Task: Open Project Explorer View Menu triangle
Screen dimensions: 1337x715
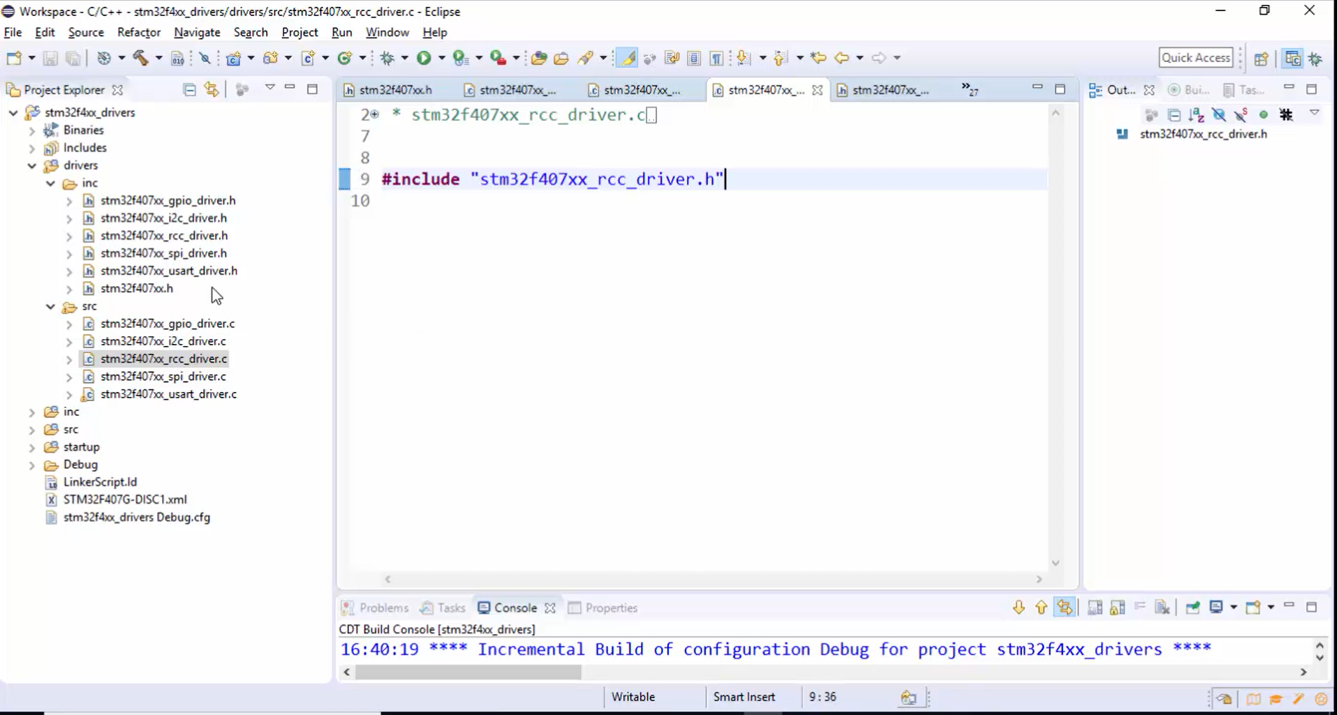Action: pos(269,88)
